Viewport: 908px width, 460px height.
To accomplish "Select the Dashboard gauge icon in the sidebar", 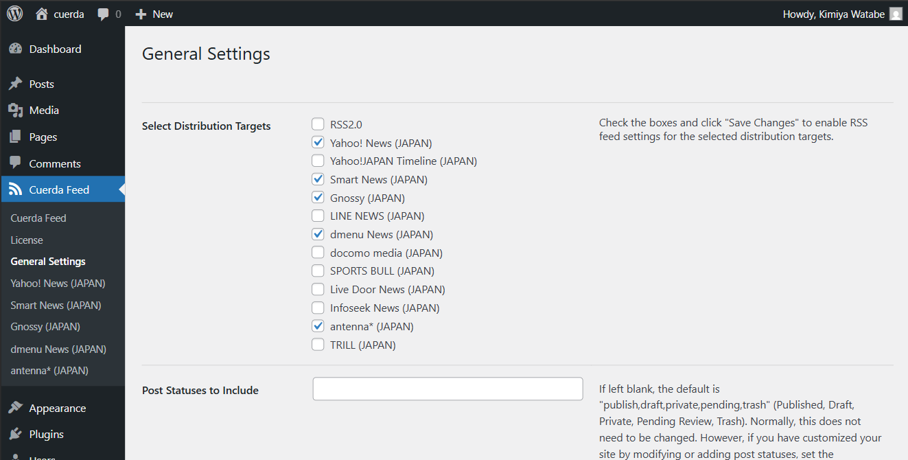I will 15,49.
